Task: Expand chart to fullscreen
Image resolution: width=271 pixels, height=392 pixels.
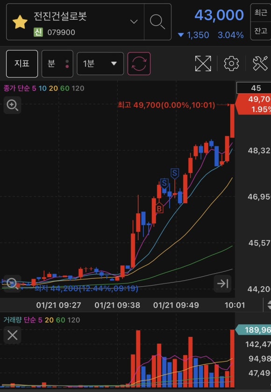Action: pos(203,64)
